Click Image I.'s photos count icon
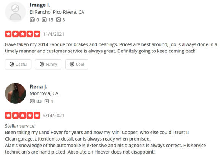The width and height of the screenshot is (223, 160). pos(58,20)
